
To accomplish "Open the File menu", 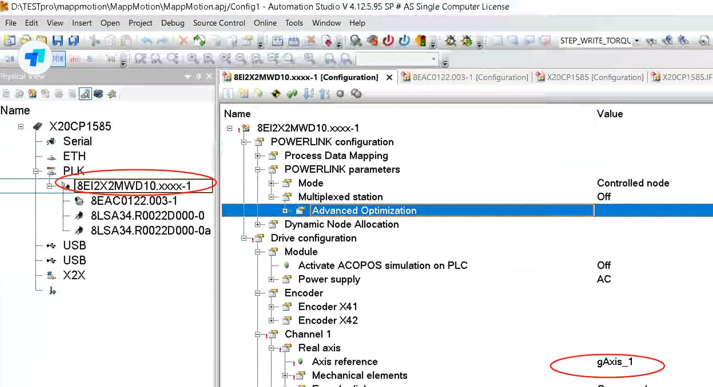I will tap(11, 23).
